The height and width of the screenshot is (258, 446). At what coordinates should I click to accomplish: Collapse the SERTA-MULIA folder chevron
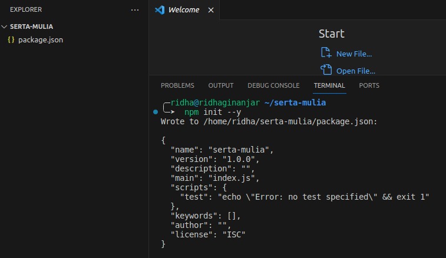coord(4,27)
